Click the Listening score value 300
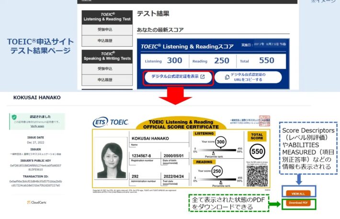The width and height of the screenshot is (340, 219). (175, 60)
